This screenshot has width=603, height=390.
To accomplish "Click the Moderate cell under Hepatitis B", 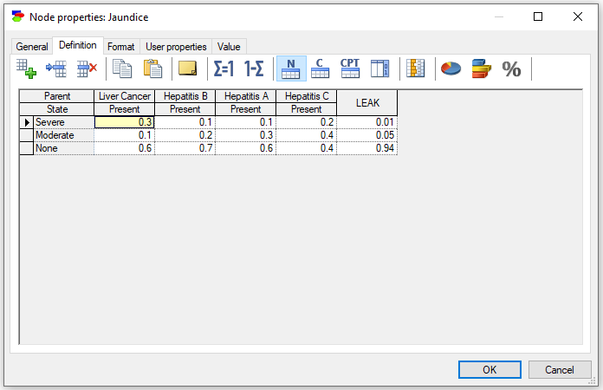I will [185, 135].
